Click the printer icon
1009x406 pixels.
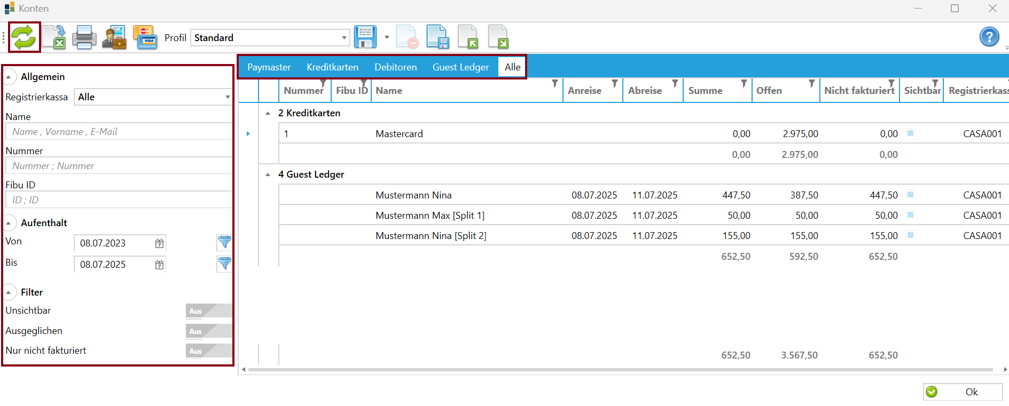84,37
